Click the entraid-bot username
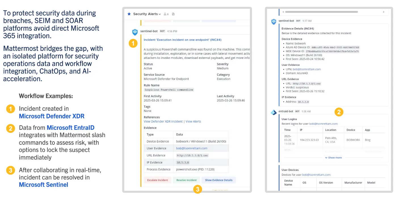Viewport: 395px width, 197px height. (286, 111)
